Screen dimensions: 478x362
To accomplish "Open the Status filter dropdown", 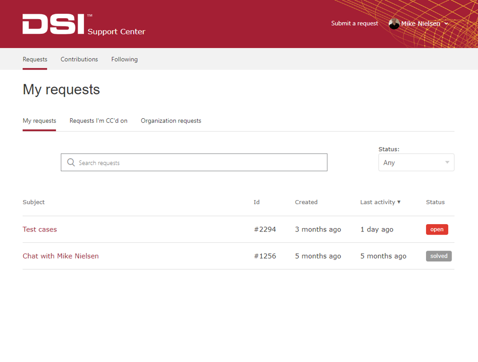I will (x=416, y=162).
